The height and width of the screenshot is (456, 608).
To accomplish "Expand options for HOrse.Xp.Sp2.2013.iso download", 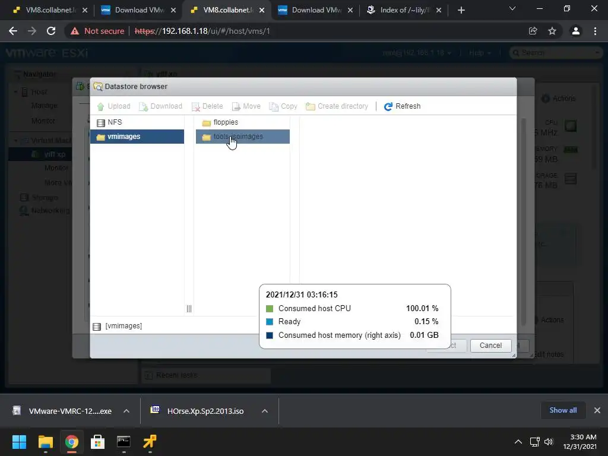I will [x=265, y=411].
